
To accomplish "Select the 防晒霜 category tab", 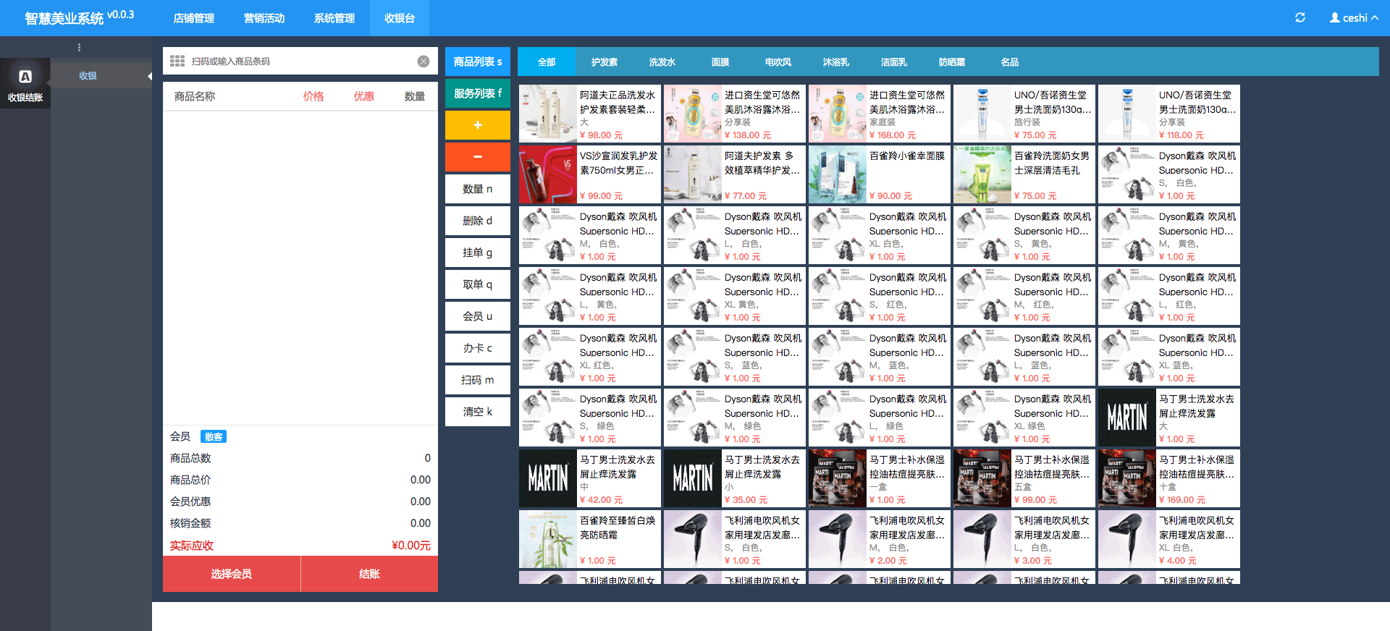I will pos(952,62).
